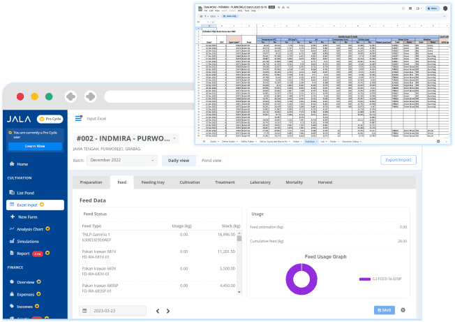Open List Pond in the sidebar

pos(25,192)
